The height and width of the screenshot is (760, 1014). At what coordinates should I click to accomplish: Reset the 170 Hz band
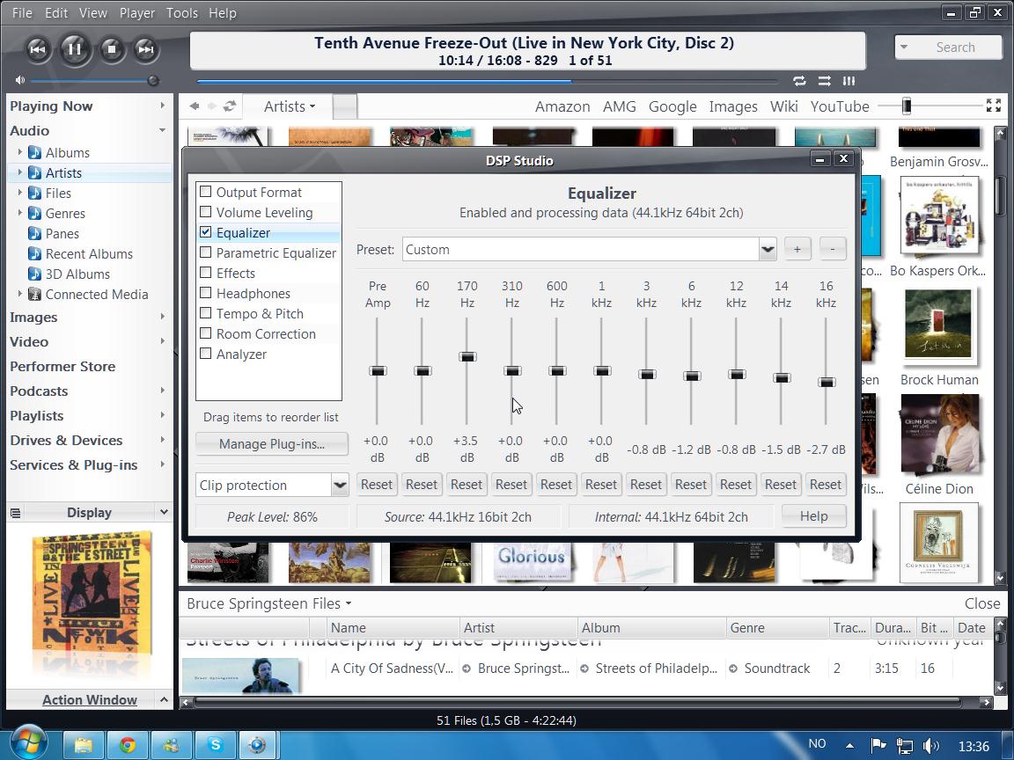pyautogui.click(x=466, y=485)
